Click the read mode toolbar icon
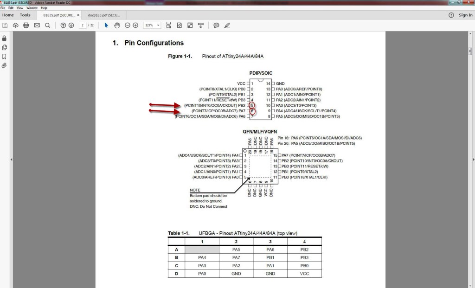Viewport: 475px width, 288px height. (x=200, y=26)
